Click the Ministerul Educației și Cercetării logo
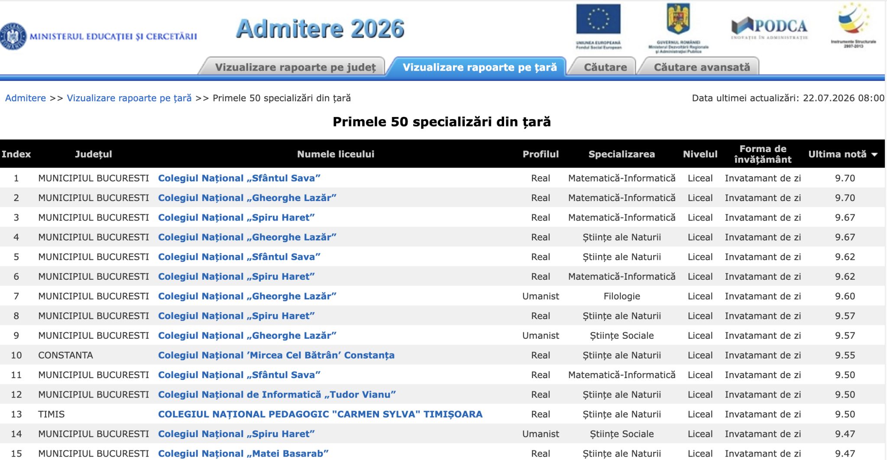Viewport: 887px width, 460px height. pos(99,36)
